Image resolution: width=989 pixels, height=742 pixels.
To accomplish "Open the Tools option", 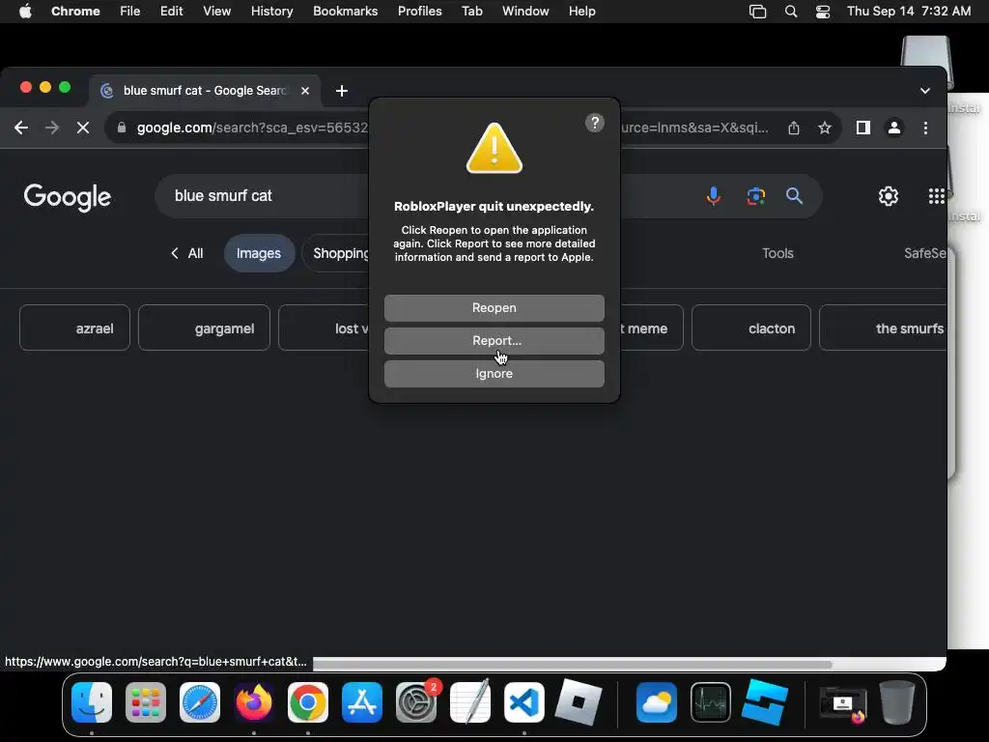I will point(777,254).
